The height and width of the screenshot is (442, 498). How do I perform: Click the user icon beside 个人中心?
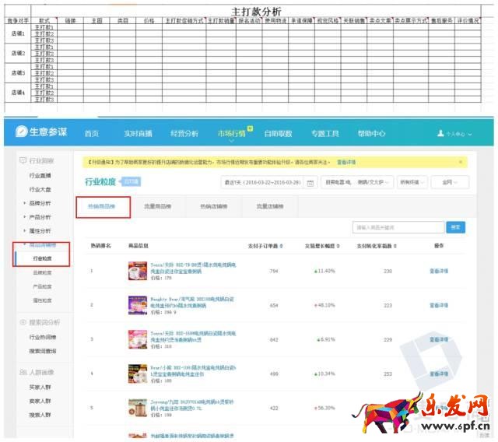click(440, 134)
